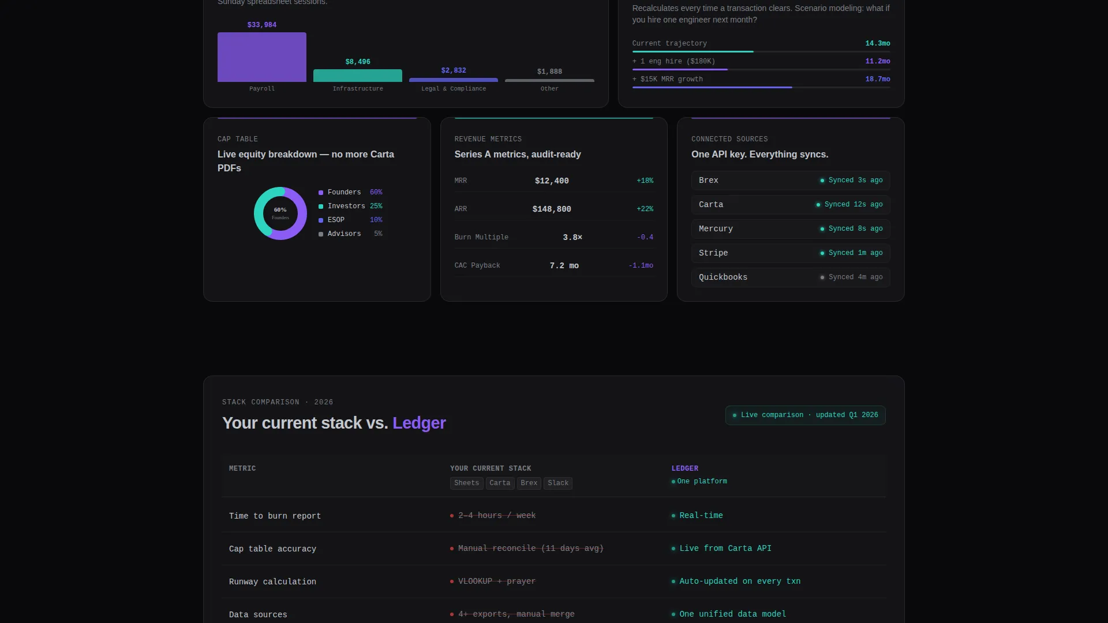Click the + $15K MRR growth progress bar
This screenshot has width=1108, height=623.
coord(761,88)
